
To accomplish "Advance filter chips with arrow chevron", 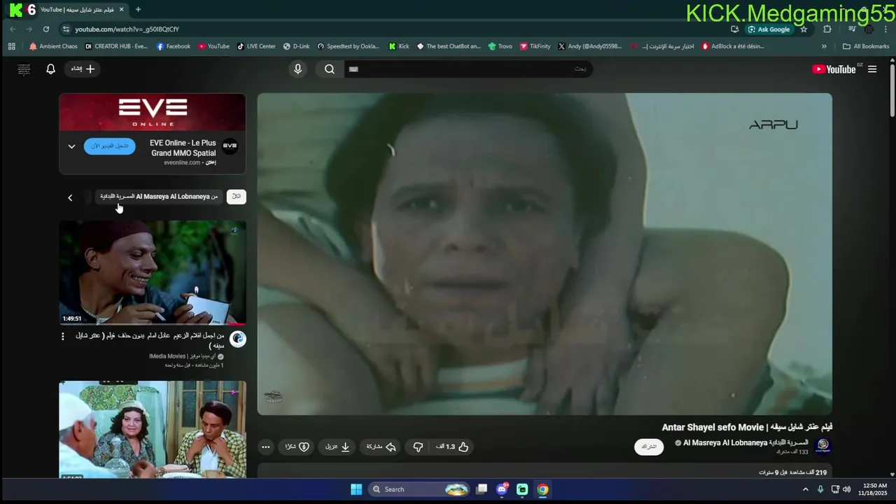I will [x=70, y=197].
